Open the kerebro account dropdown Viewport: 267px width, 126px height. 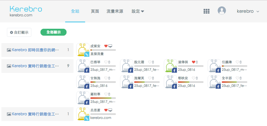point(248,11)
